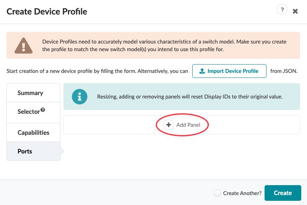Click the warning triangle icon
Viewport: 307px width, 205px height.
click(x=23, y=45)
